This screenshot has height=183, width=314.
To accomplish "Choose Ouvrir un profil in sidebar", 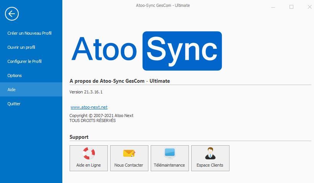I will [x=21, y=47].
